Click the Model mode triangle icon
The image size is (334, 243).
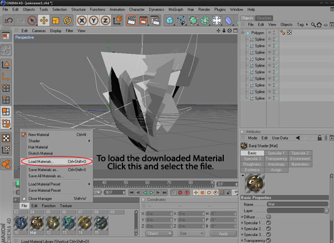(x=6, y=65)
